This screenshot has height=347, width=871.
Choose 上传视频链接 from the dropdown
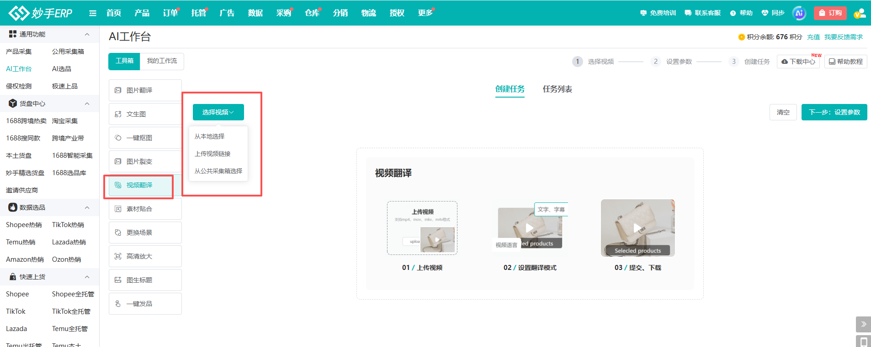coord(218,154)
